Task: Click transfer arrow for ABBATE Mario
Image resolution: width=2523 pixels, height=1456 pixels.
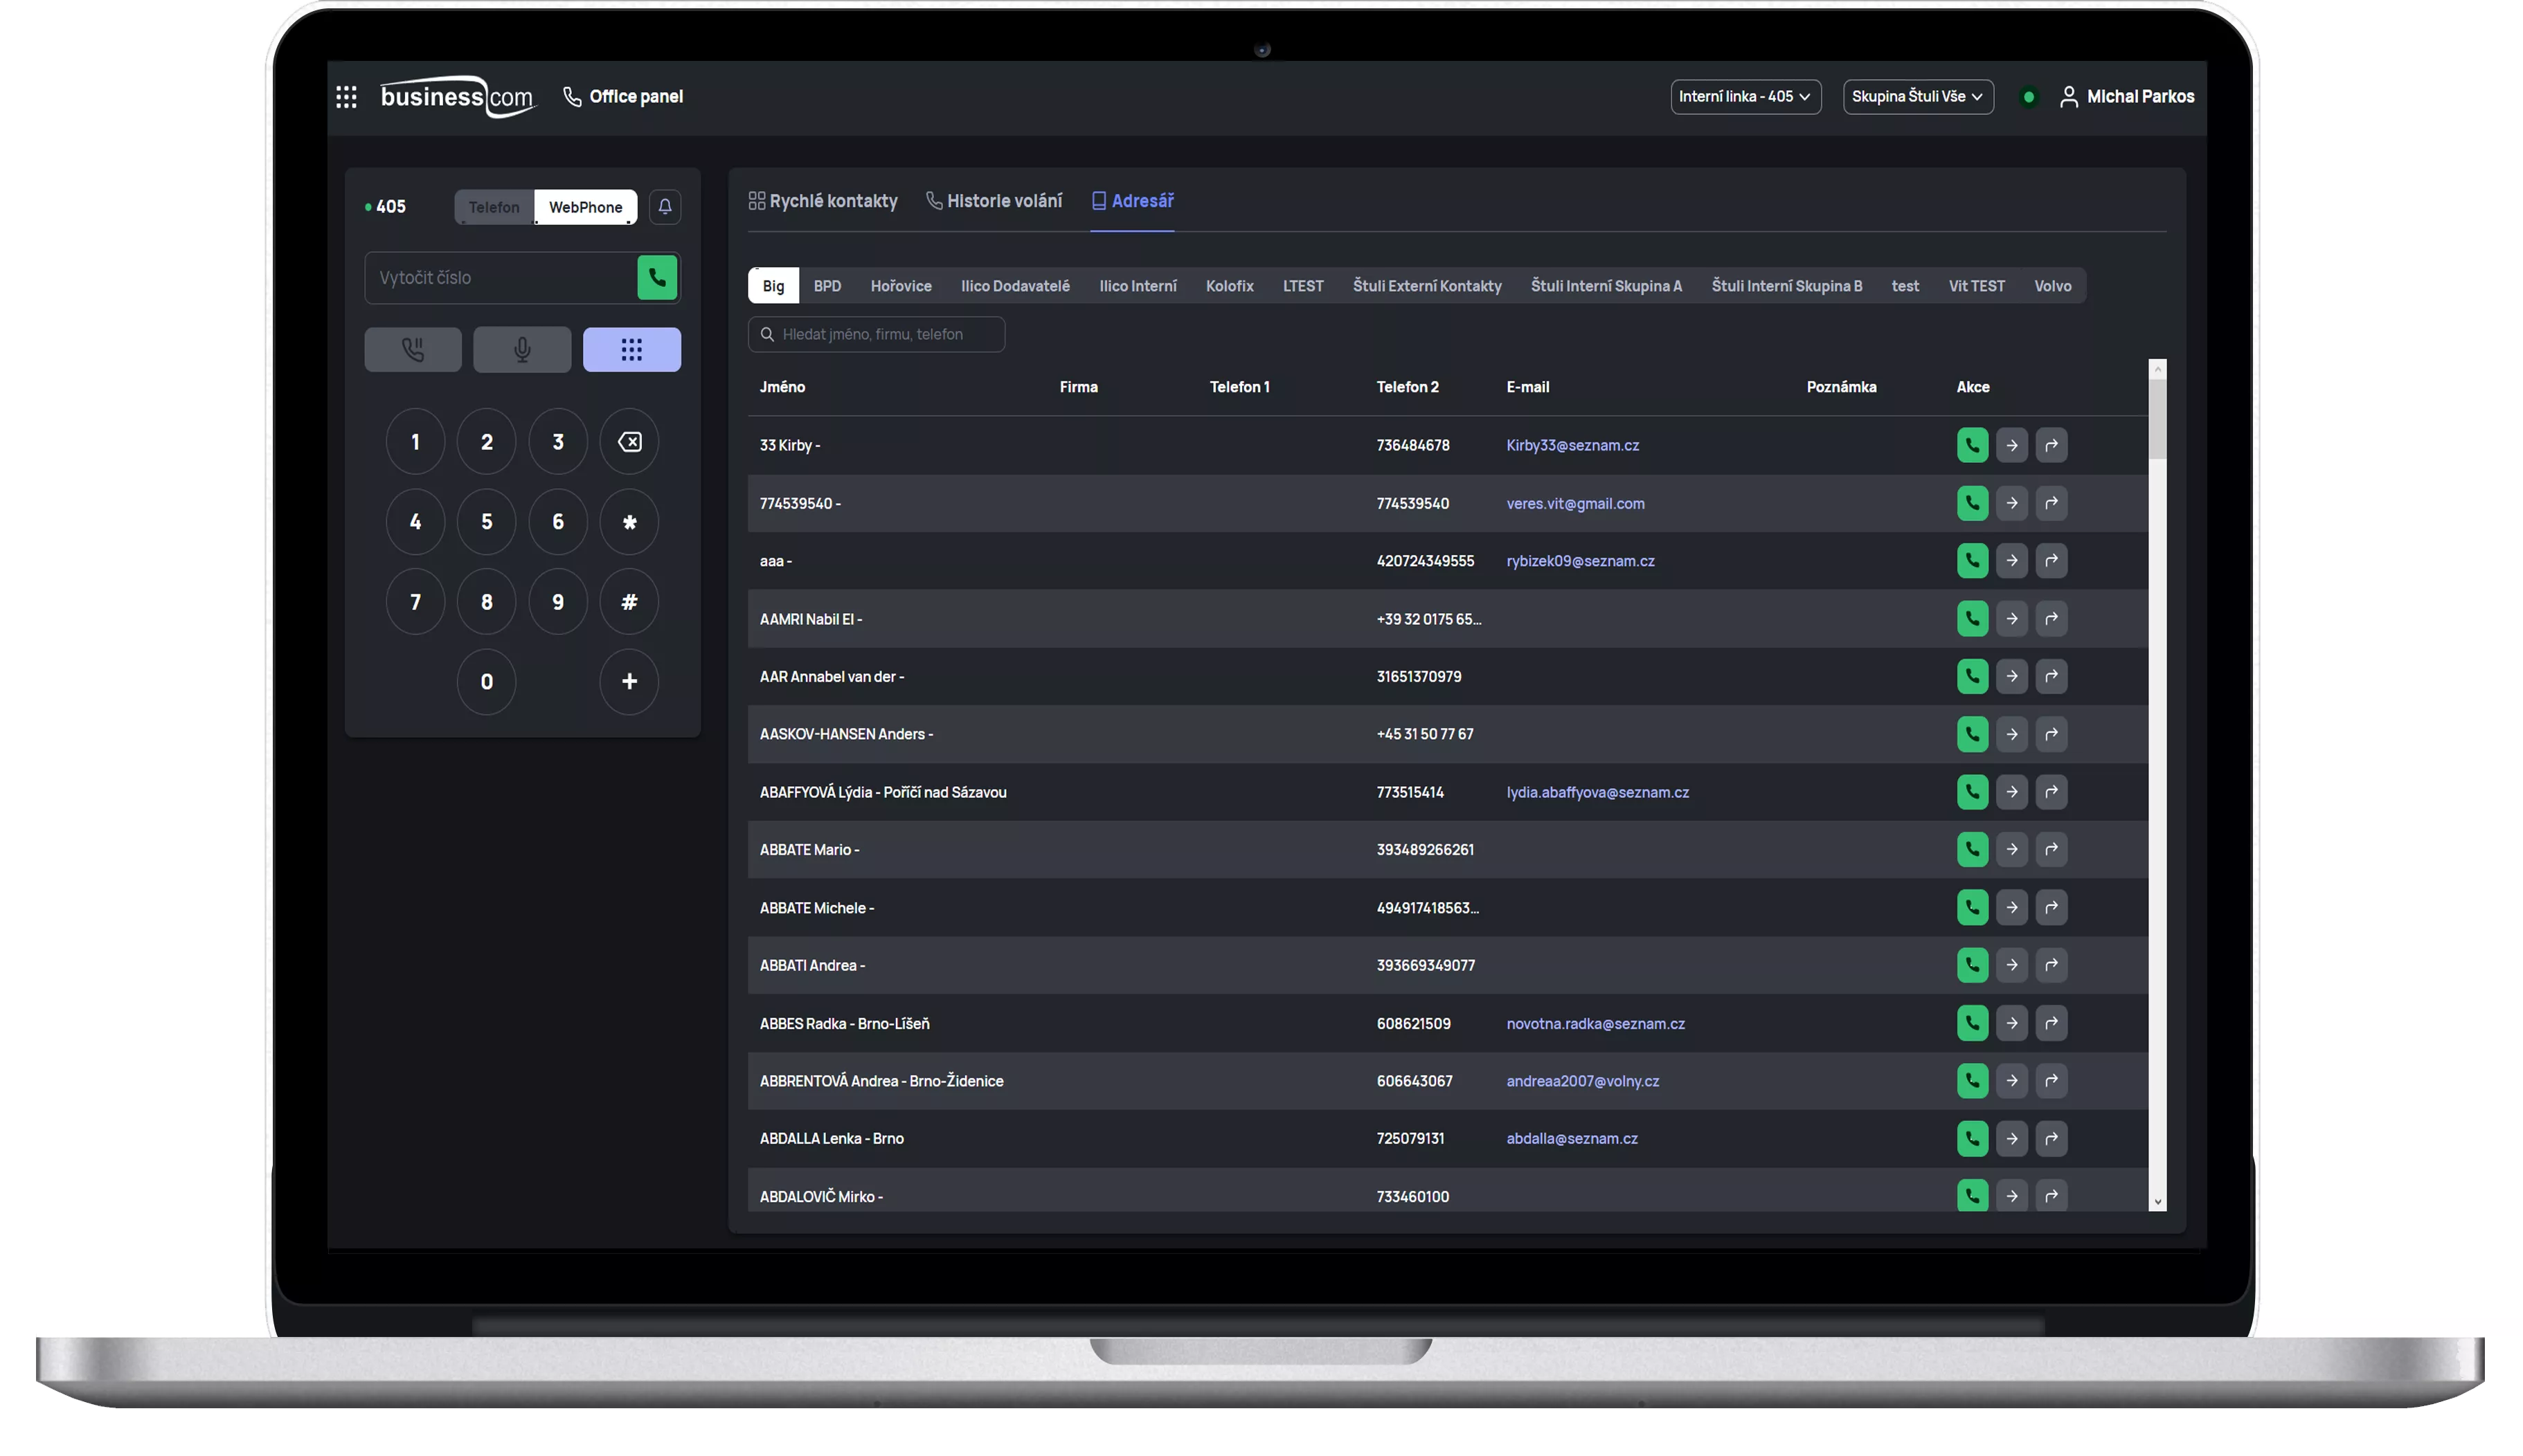Action: [2011, 850]
